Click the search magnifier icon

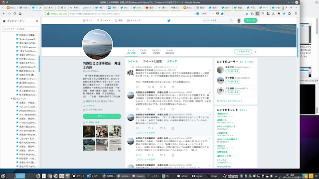(x=231, y=20)
